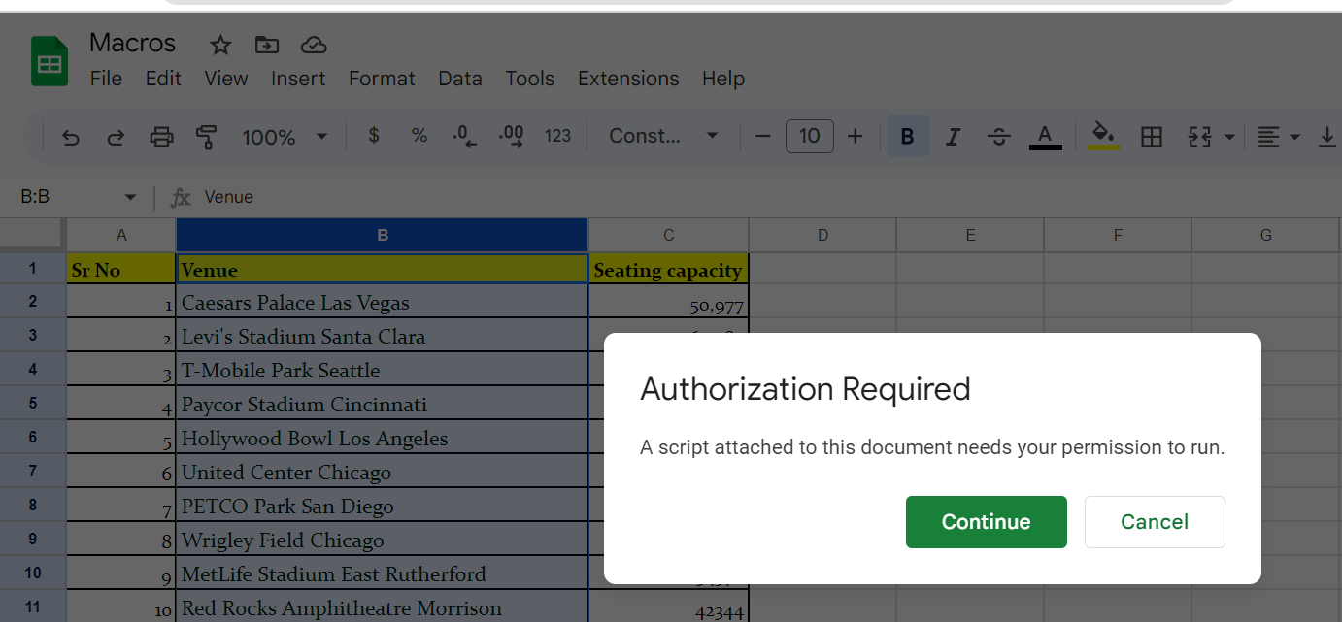Select the Sr No header cell
The width and height of the screenshot is (1342, 622).
(121, 269)
